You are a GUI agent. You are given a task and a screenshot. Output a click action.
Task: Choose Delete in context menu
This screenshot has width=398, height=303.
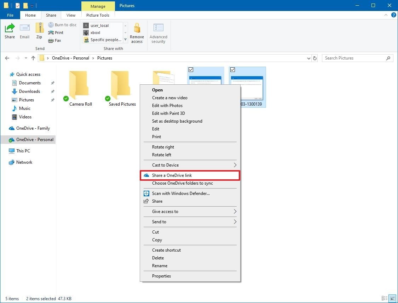pyautogui.click(x=190, y=258)
